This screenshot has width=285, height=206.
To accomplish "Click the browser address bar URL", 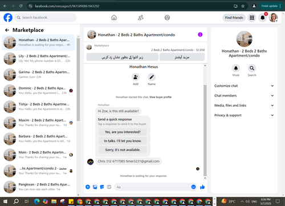I will [67, 6].
